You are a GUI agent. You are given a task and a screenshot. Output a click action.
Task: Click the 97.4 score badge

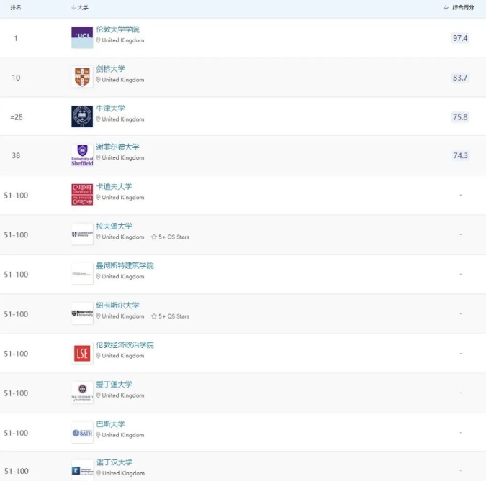(x=460, y=38)
